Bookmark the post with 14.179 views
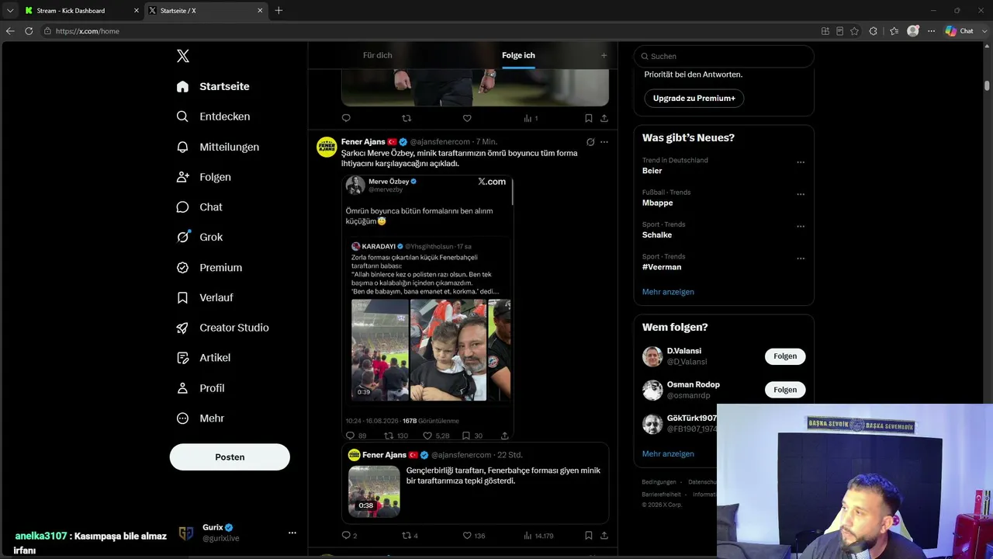This screenshot has height=559, width=993. [x=589, y=535]
